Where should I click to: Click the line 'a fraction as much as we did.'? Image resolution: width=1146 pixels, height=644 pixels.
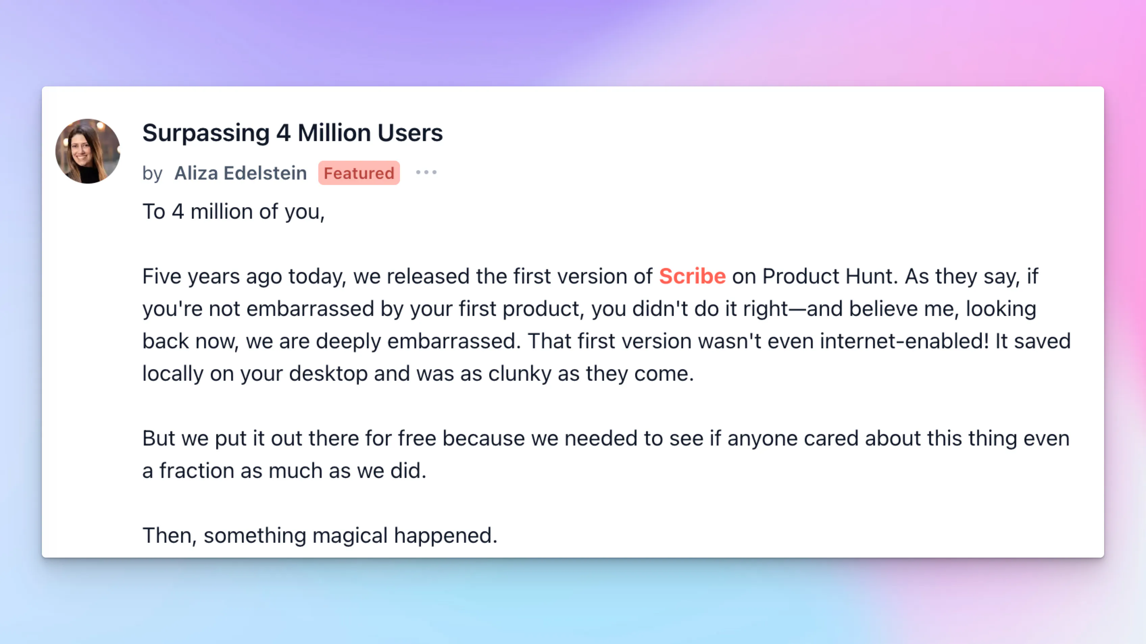(284, 471)
